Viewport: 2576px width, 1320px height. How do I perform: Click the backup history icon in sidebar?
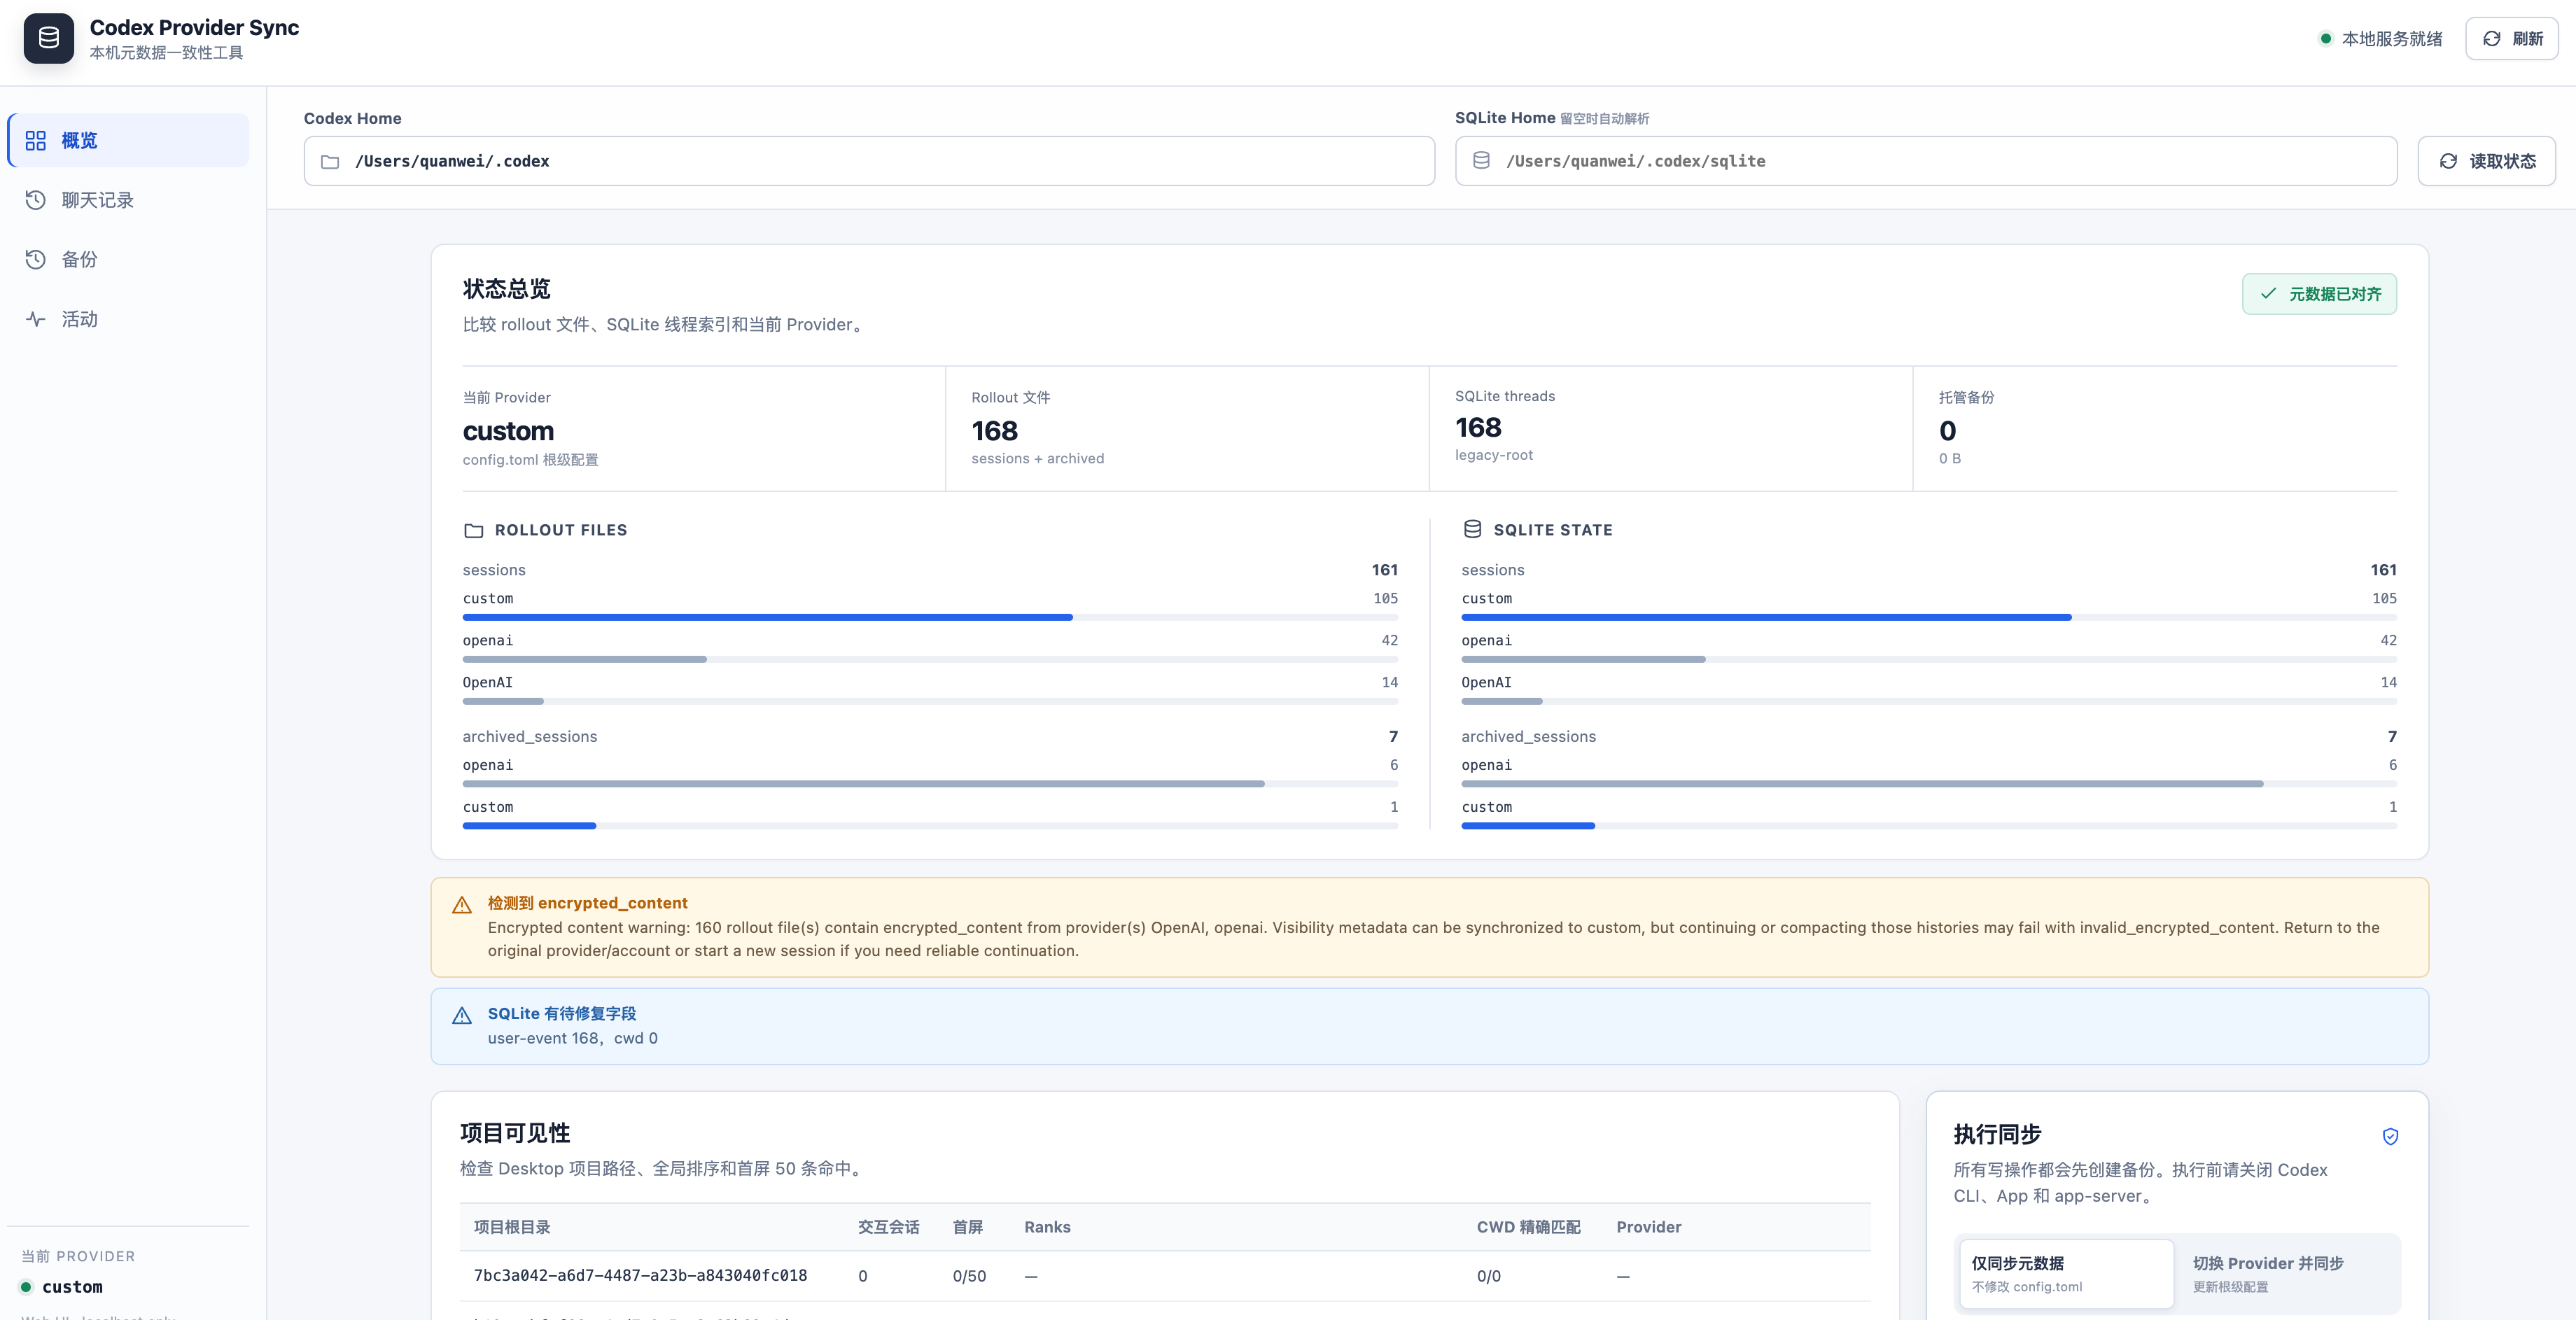pos(36,259)
